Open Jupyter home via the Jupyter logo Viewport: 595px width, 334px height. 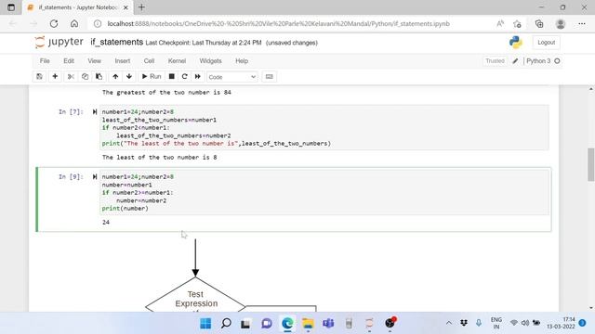point(59,42)
